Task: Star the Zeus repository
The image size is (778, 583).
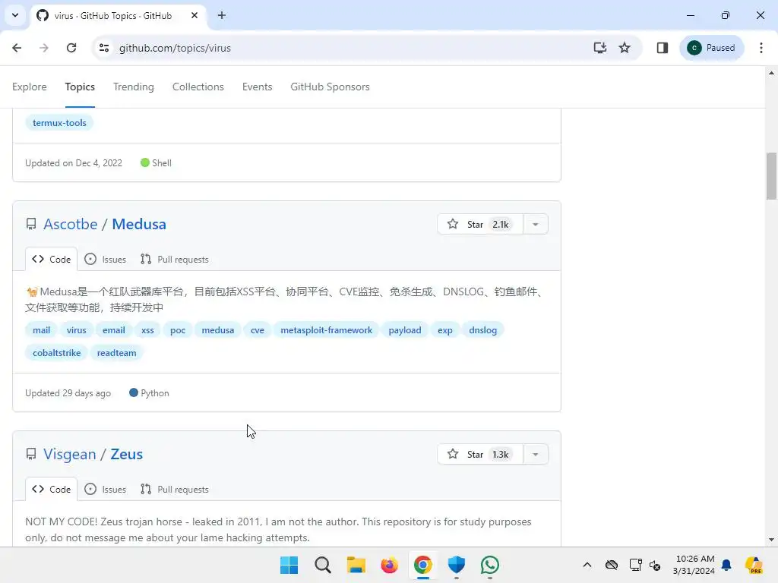Action: pos(480,454)
